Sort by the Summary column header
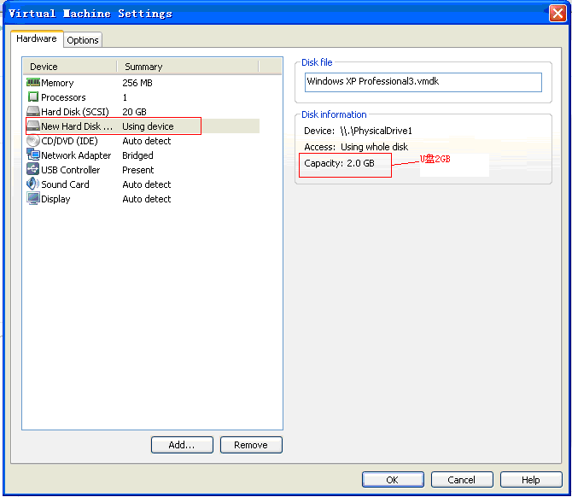The height and width of the screenshot is (497, 572). pyautogui.click(x=188, y=67)
